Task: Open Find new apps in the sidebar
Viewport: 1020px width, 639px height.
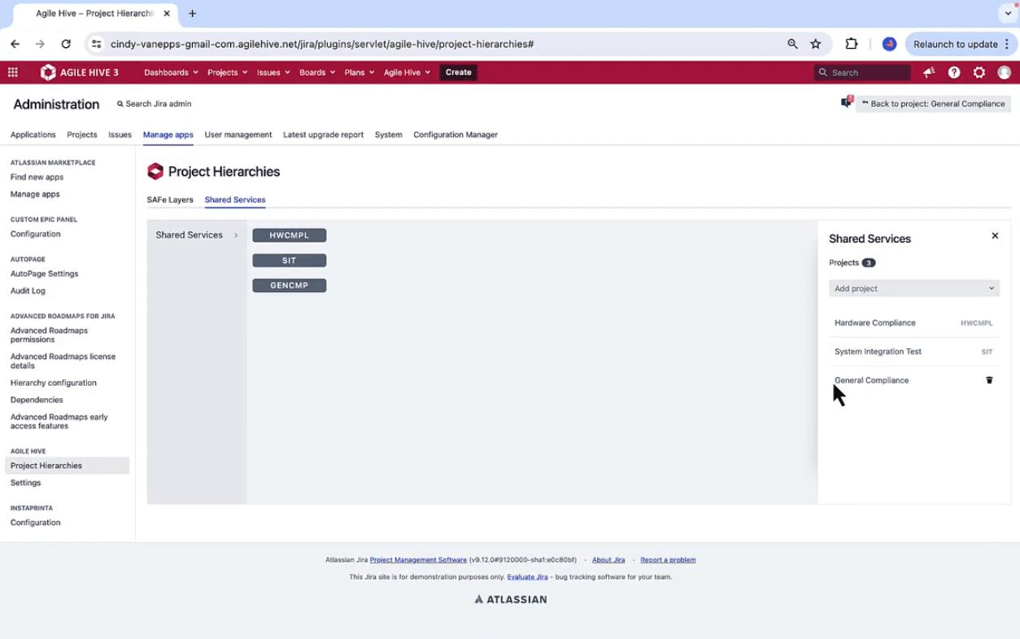Action: pos(37,177)
